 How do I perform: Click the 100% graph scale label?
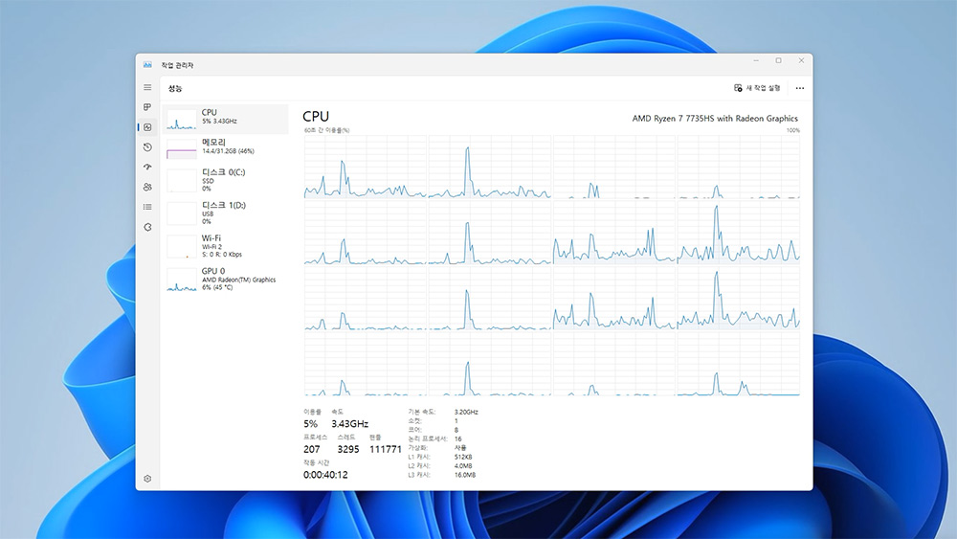792,130
